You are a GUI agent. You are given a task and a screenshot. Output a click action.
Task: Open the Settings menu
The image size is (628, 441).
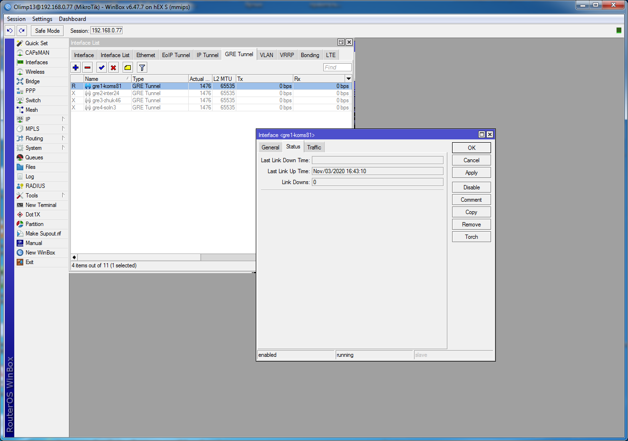click(x=42, y=19)
